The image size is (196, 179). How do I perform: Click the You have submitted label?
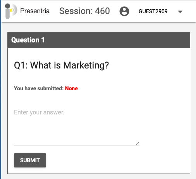coord(39,88)
